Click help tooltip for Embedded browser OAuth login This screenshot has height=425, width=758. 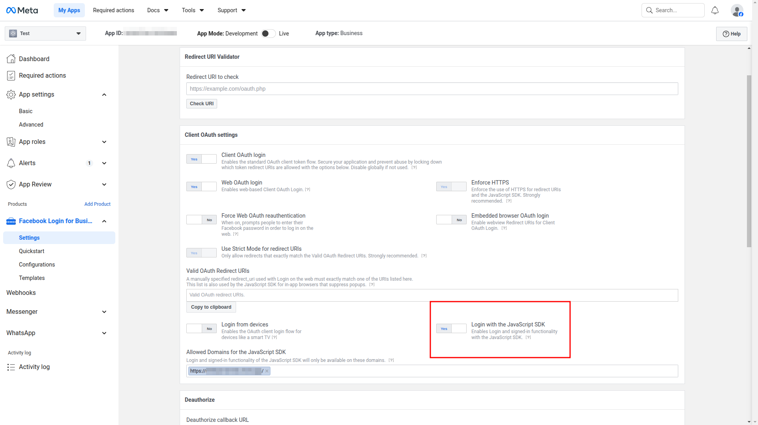pos(504,228)
